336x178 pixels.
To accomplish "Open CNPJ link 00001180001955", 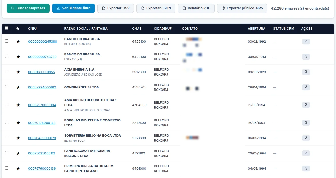I will pyautogui.click(x=41, y=72).
